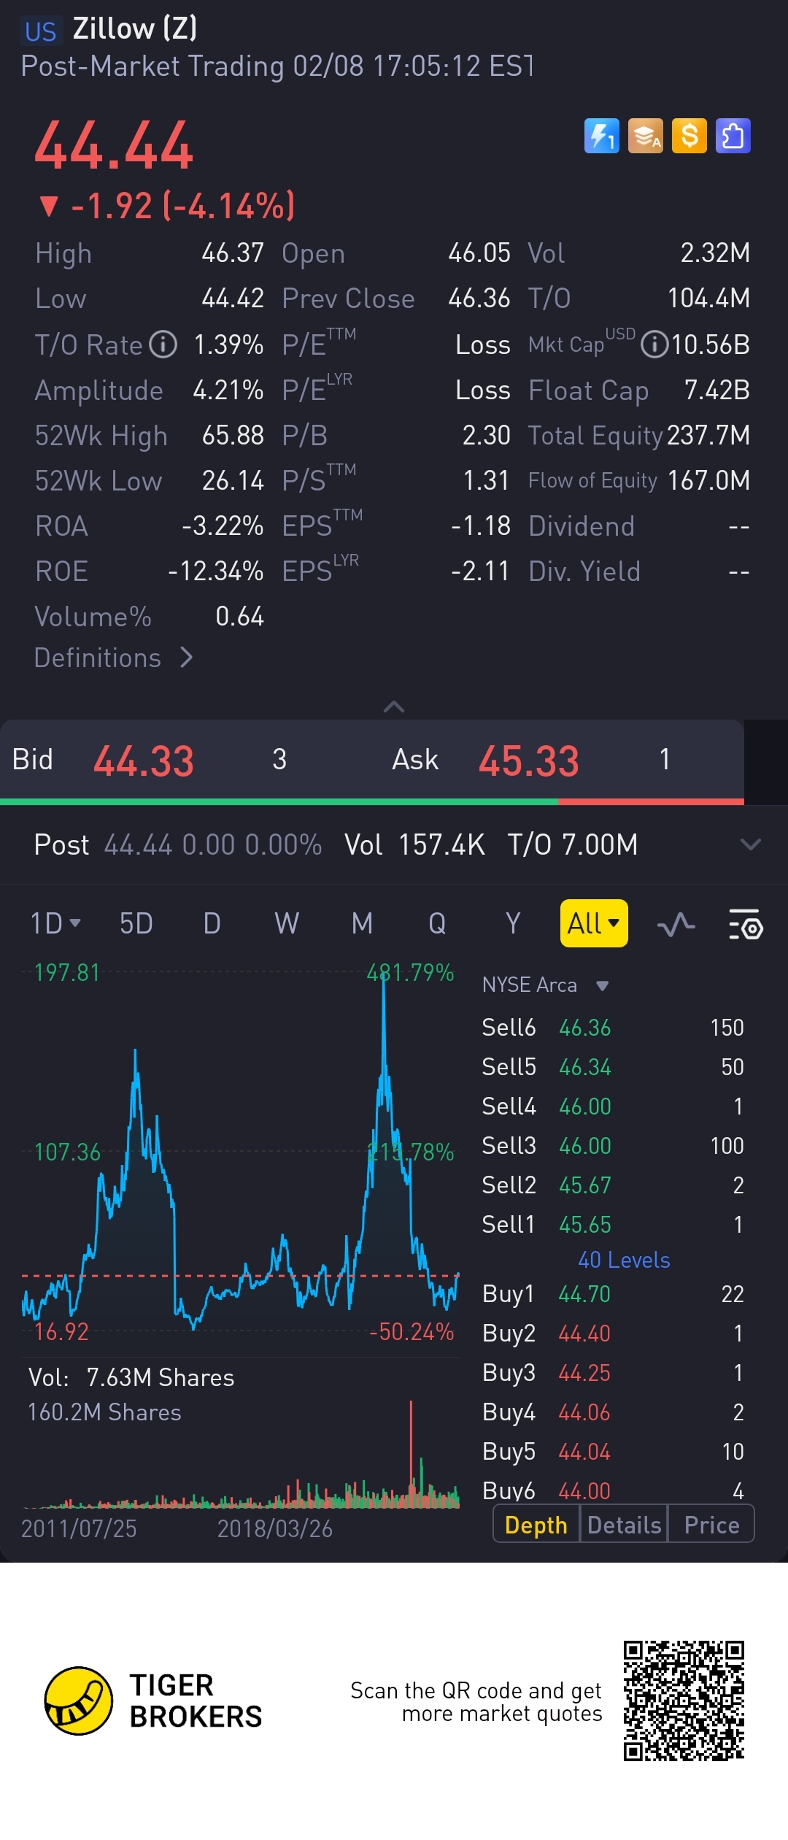This screenshot has height=1840, width=788.
Task: Tap the yellow dollar sign icon
Action: tap(689, 136)
